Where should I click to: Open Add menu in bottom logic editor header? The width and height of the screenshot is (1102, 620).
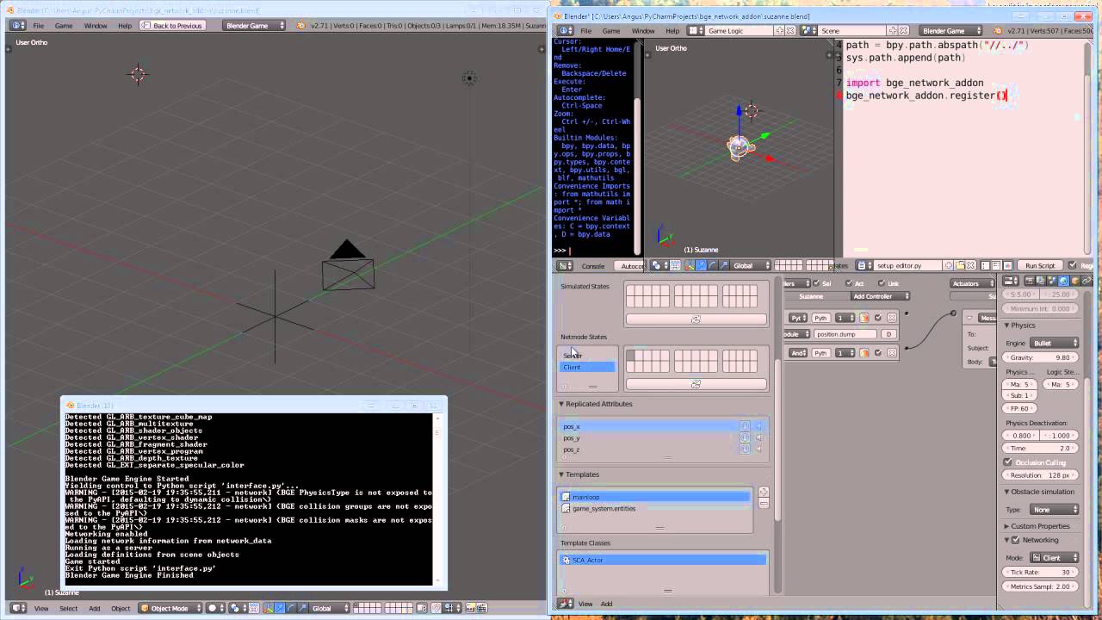(606, 604)
